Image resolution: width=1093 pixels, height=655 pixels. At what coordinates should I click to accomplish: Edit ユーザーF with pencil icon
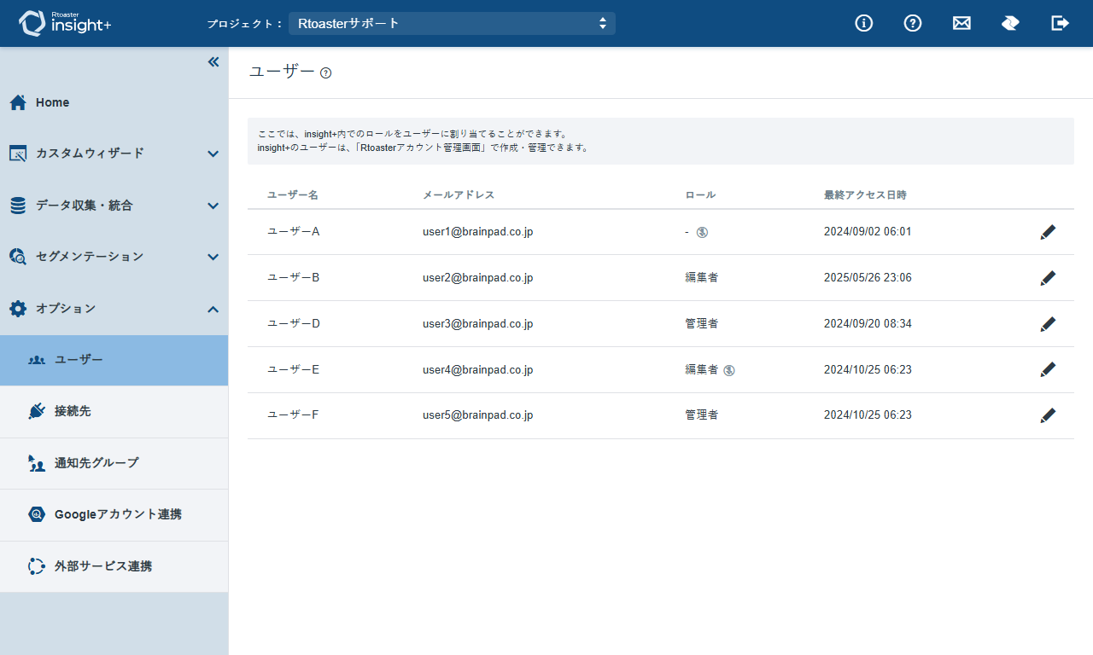tap(1048, 415)
